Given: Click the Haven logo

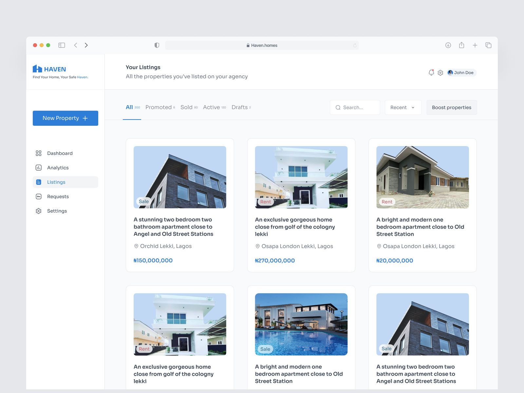Looking at the screenshot, I should 49,69.
